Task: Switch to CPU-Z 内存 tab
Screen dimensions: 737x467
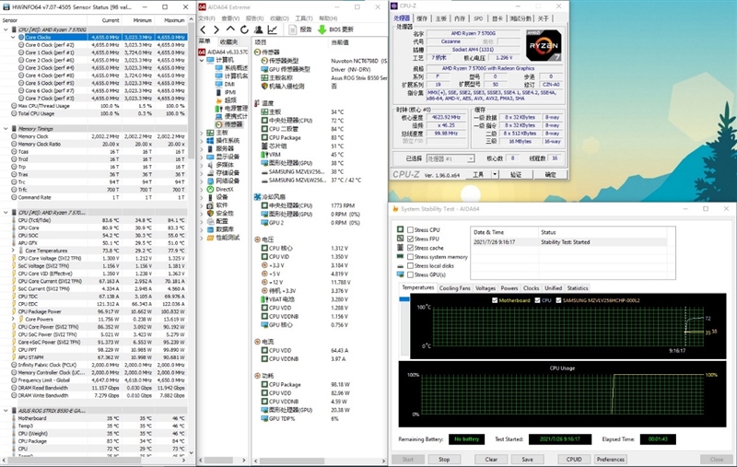Action: [459, 18]
